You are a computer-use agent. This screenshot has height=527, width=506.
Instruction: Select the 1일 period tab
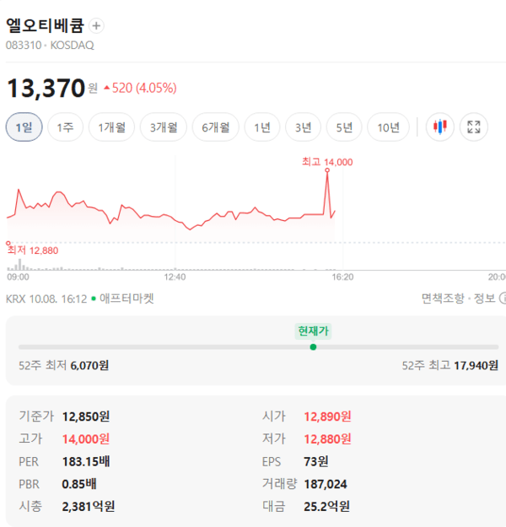coord(24,127)
